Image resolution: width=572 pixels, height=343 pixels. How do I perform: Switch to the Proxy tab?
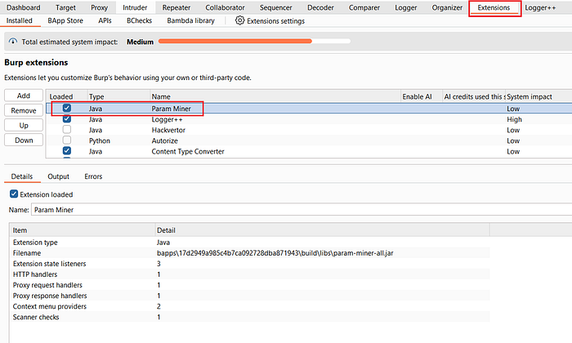tap(99, 7)
